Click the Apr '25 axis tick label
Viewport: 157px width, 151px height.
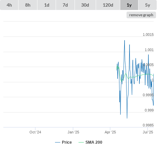tap(110, 132)
